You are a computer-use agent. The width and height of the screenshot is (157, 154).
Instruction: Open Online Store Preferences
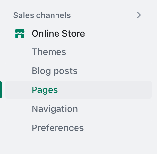[58, 128]
